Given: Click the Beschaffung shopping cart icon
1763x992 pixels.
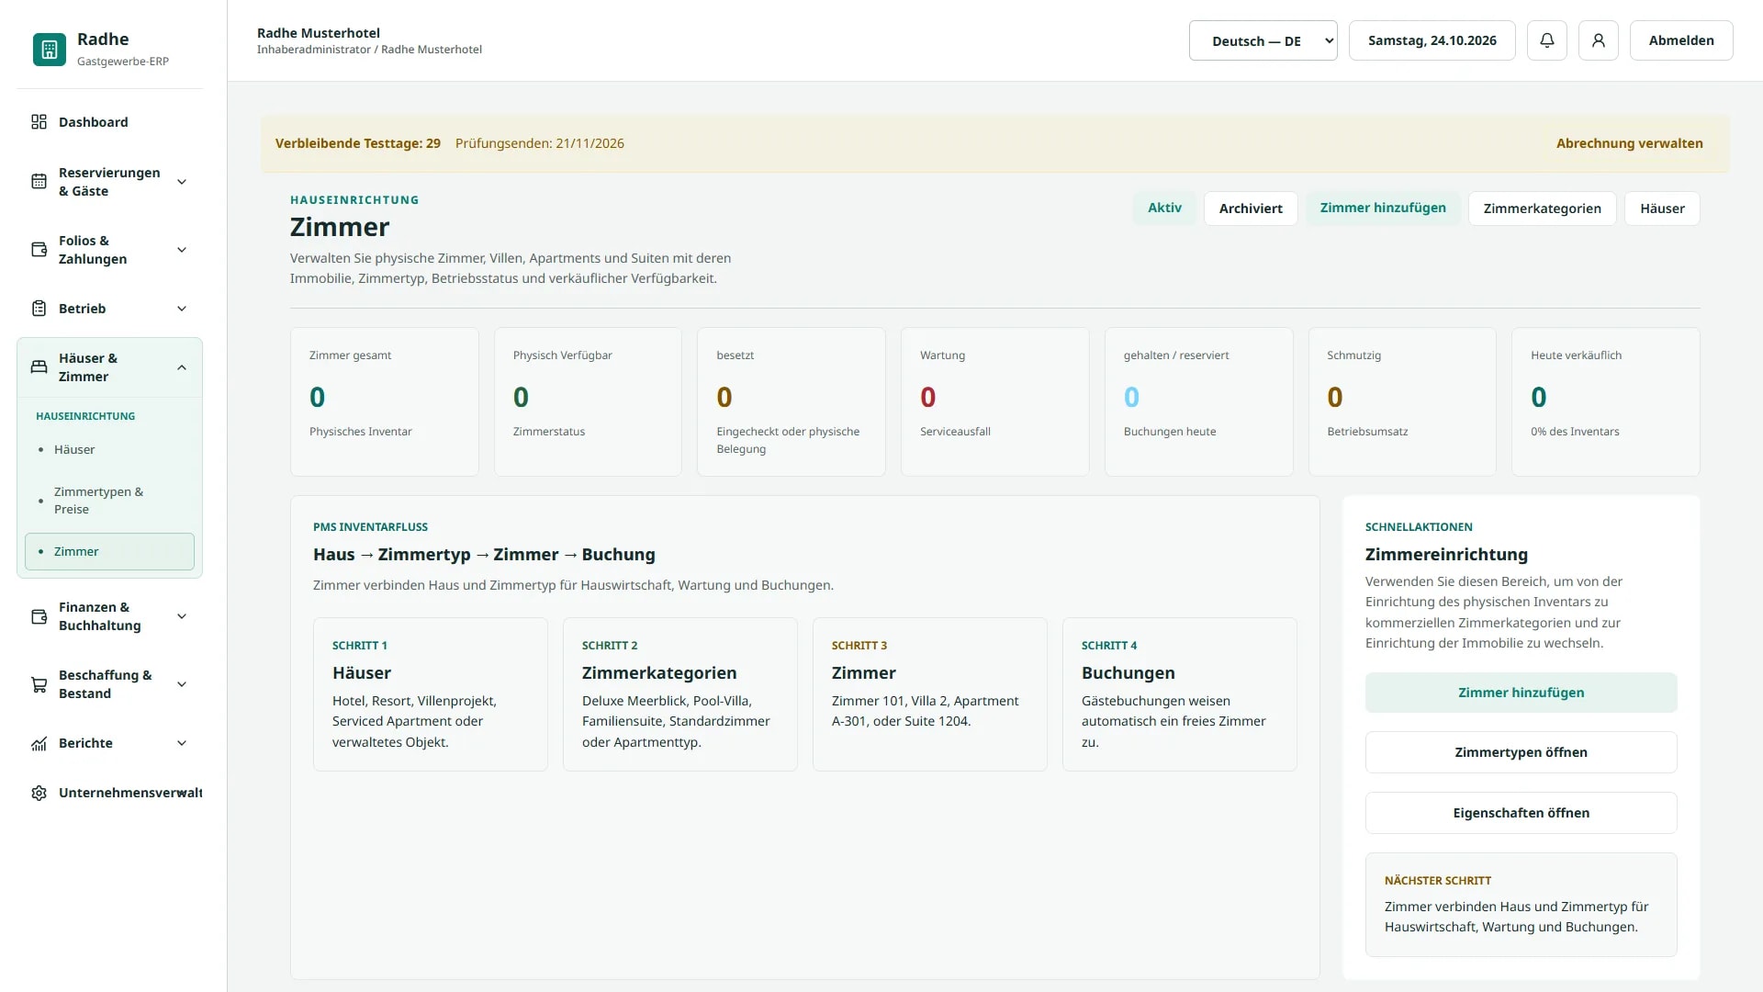Looking at the screenshot, I should 39,684.
